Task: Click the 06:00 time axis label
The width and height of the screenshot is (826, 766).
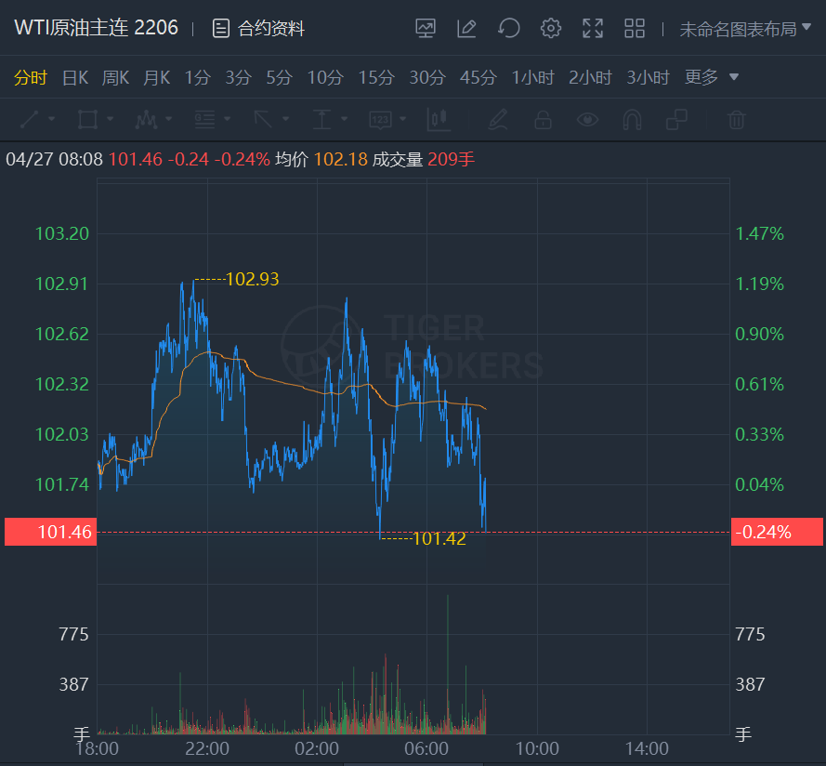Action: tap(426, 748)
